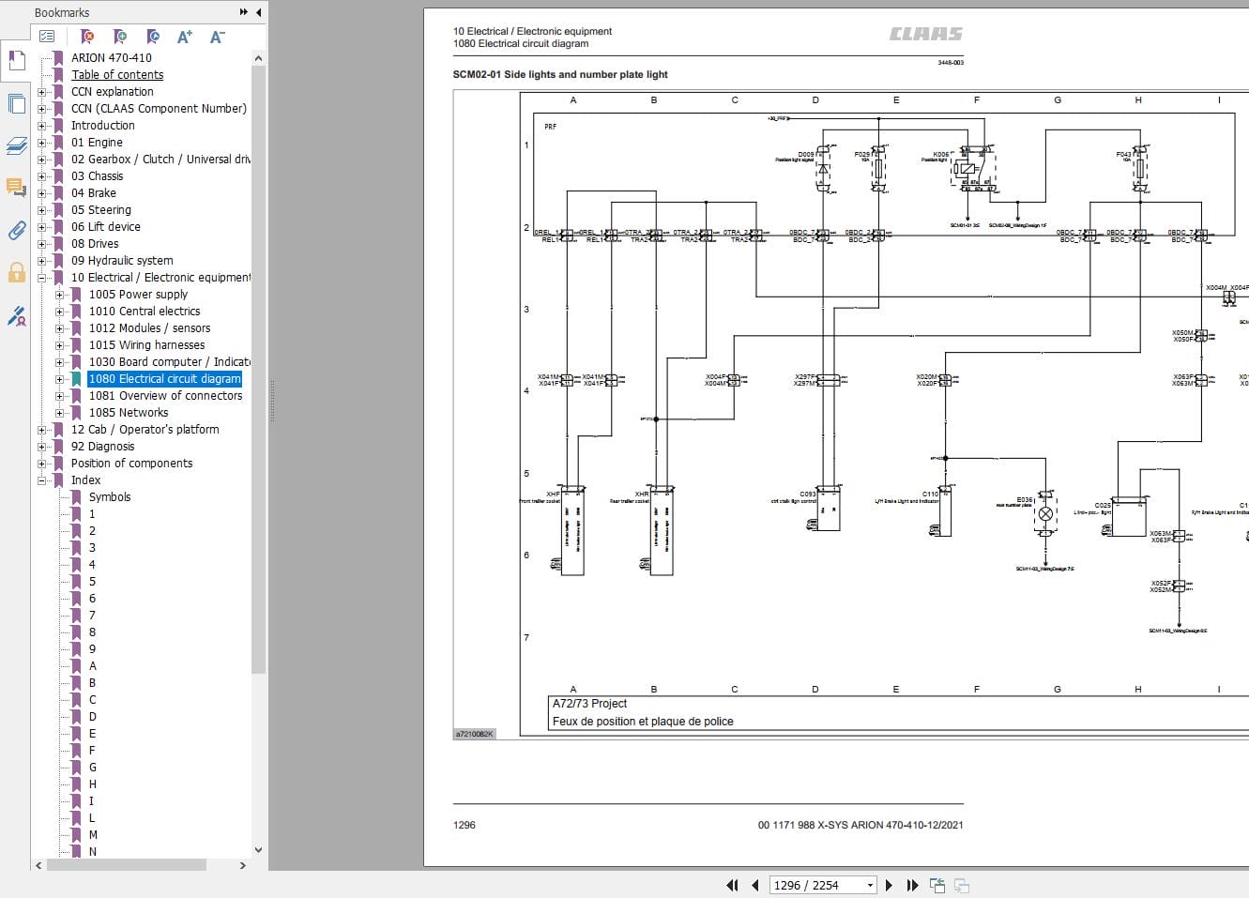Image resolution: width=1249 pixels, height=898 pixels.
Task: Click the bookmarks horizontal scrollbar left arrow
Action: click(x=38, y=865)
